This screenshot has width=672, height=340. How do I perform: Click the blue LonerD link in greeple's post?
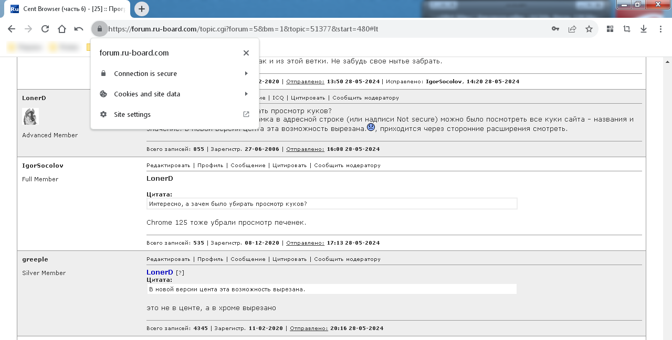click(x=160, y=272)
